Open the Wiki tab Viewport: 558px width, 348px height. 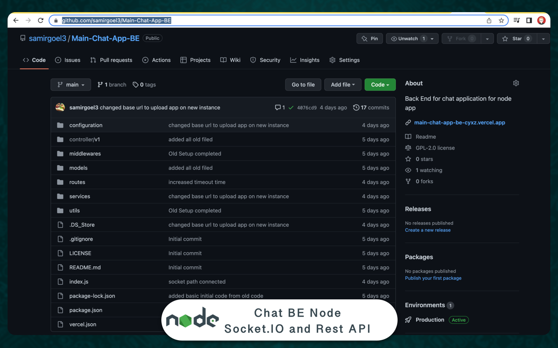click(x=230, y=60)
